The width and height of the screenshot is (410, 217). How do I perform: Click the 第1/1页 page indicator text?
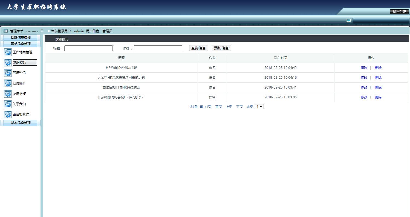pyautogui.click(x=205, y=107)
